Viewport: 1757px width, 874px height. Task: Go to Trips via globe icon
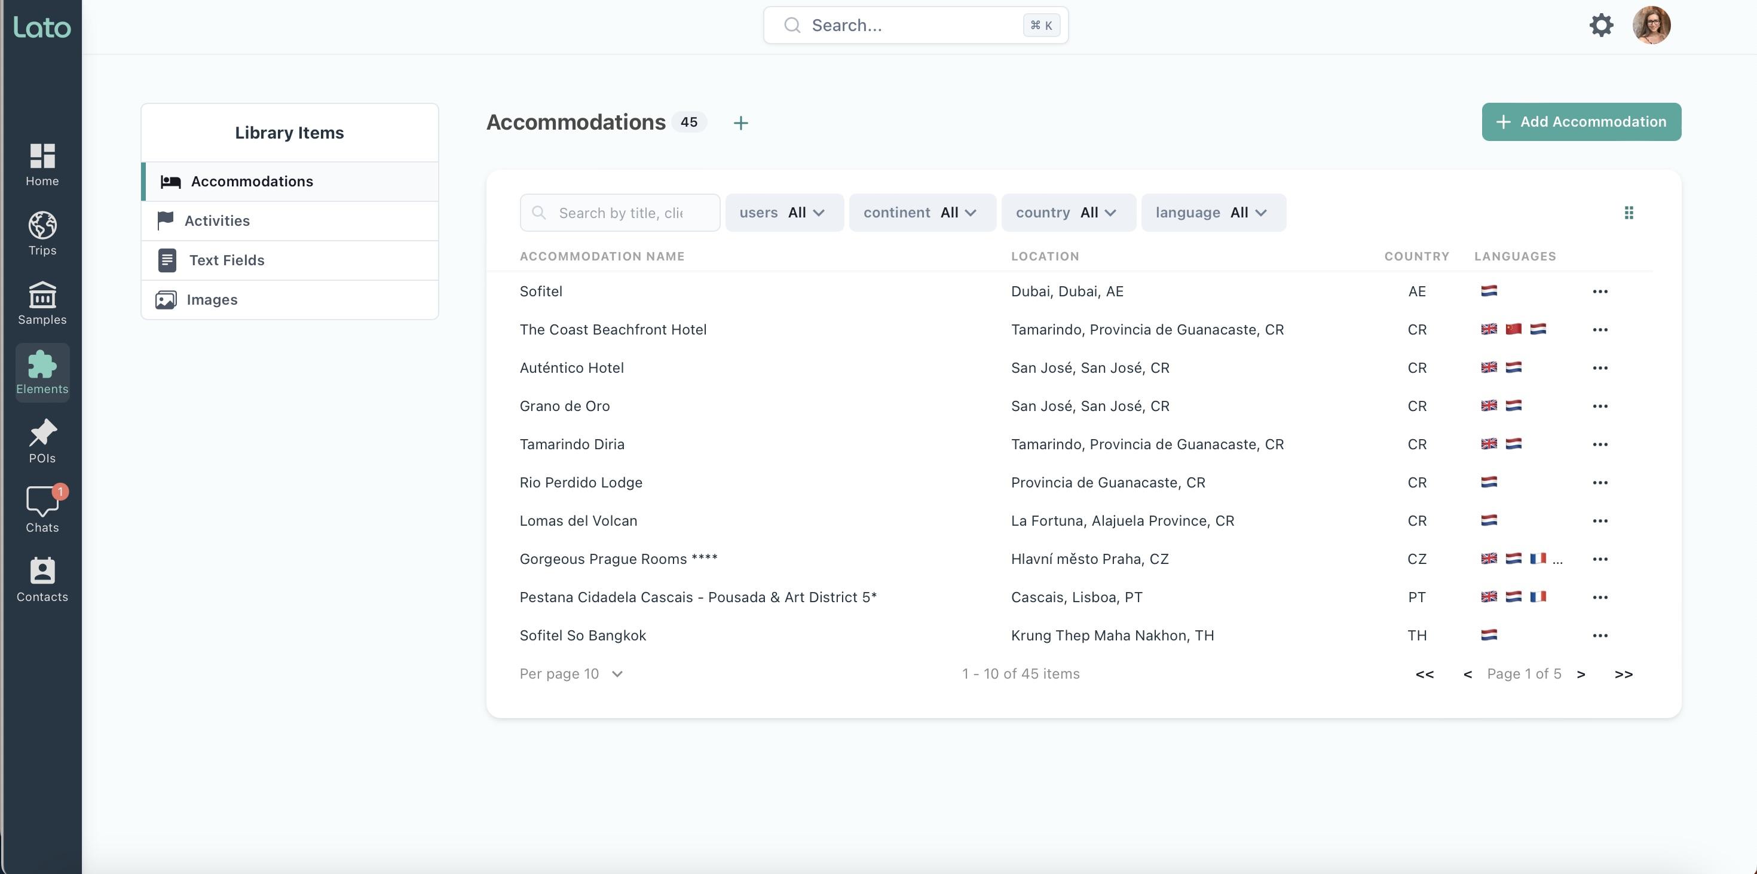(x=42, y=233)
